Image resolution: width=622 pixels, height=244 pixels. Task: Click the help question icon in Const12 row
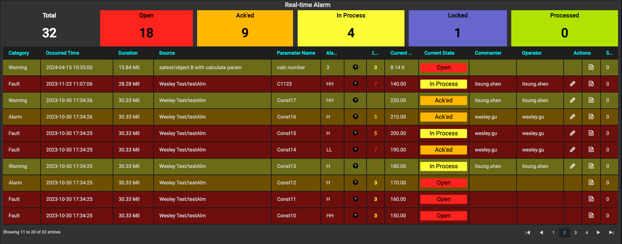click(355, 182)
